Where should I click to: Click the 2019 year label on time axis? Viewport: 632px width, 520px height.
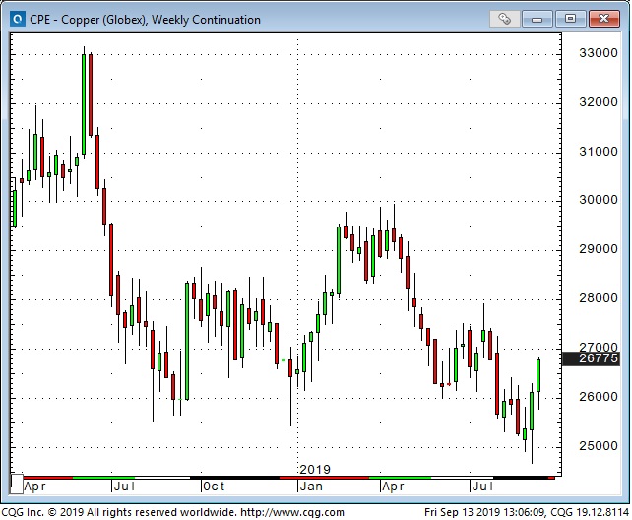pyautogui.click(x=315, y=470)
